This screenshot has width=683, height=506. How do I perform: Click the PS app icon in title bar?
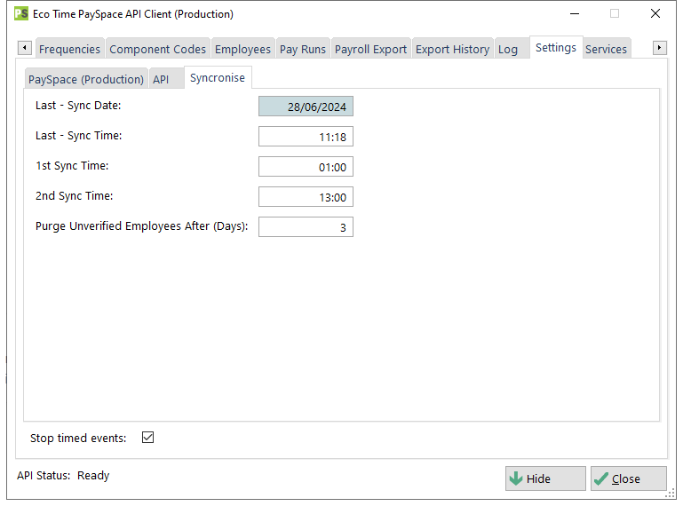(21, 13)
